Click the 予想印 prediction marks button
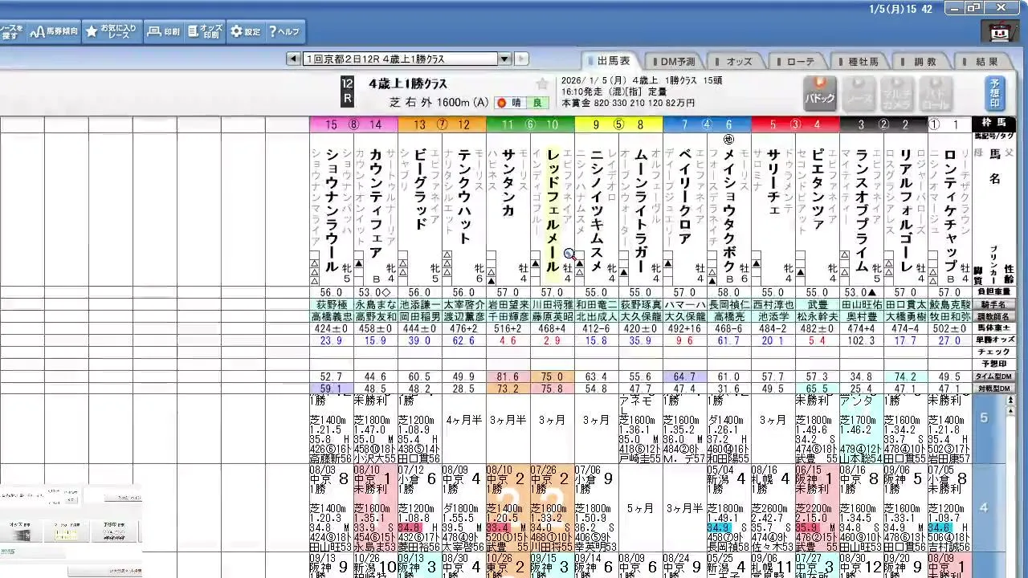The width and height of the screenshot is (1028, 578). (995, 93)
